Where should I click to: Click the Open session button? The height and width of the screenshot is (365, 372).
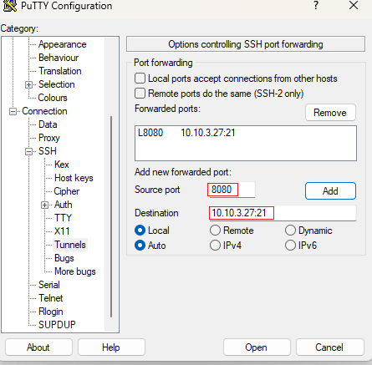tap(257, 347)
